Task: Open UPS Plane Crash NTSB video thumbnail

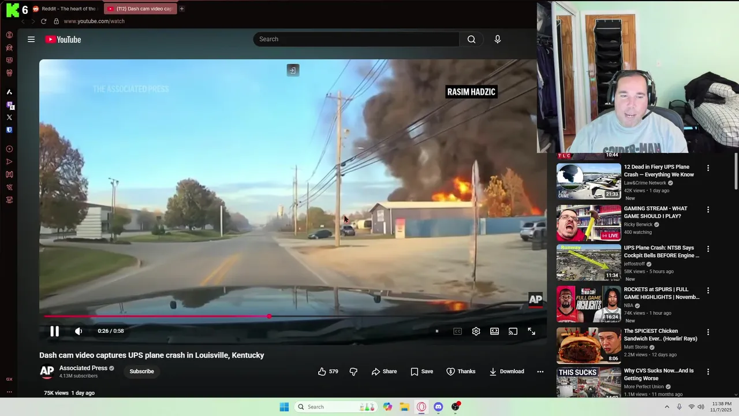Action: click(589, 262)
